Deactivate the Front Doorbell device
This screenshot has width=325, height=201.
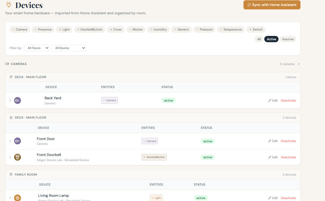click(289, 157)
